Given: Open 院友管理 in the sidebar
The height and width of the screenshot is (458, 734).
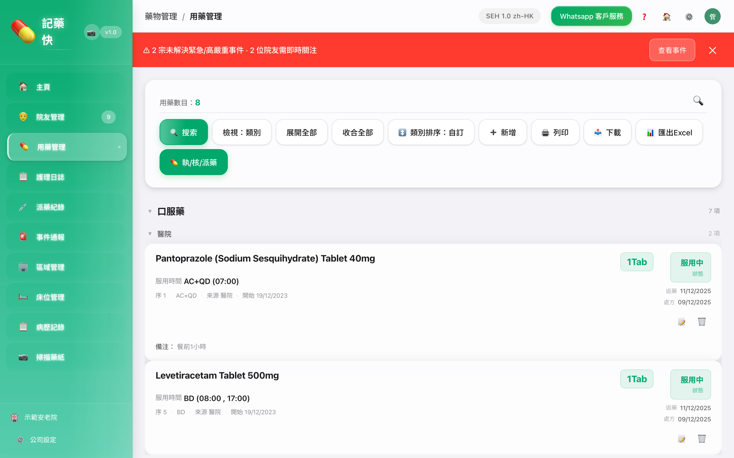Looking at the screenshot, I should [x=66, y=117].
